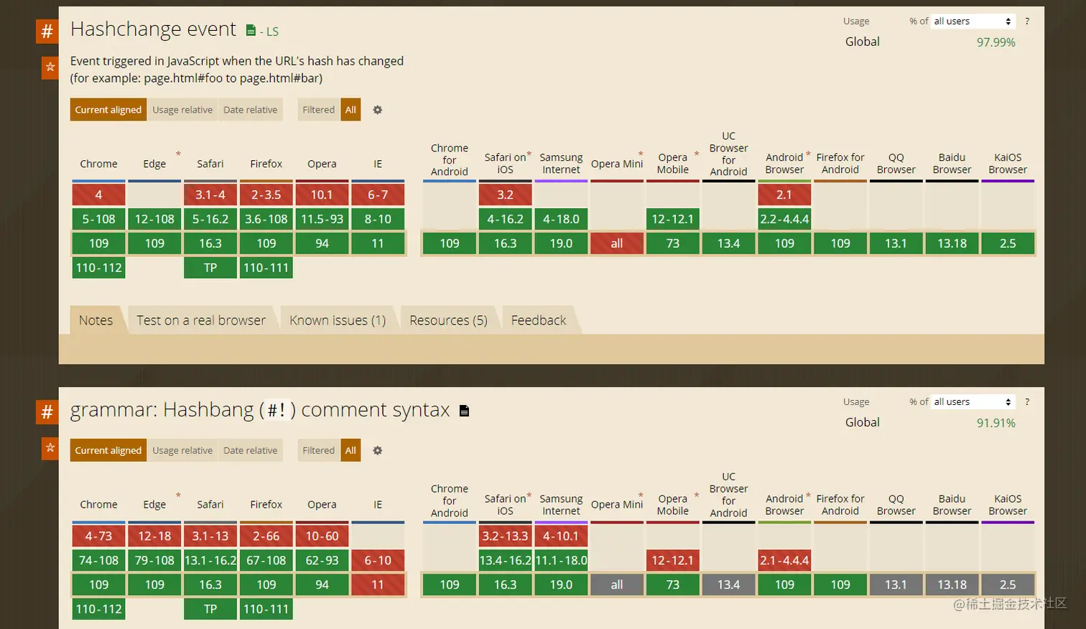This screenshot has height=629, width=1086.
Task: Switch to Usage relative in Hashbang section
Action: click(182, 450)
